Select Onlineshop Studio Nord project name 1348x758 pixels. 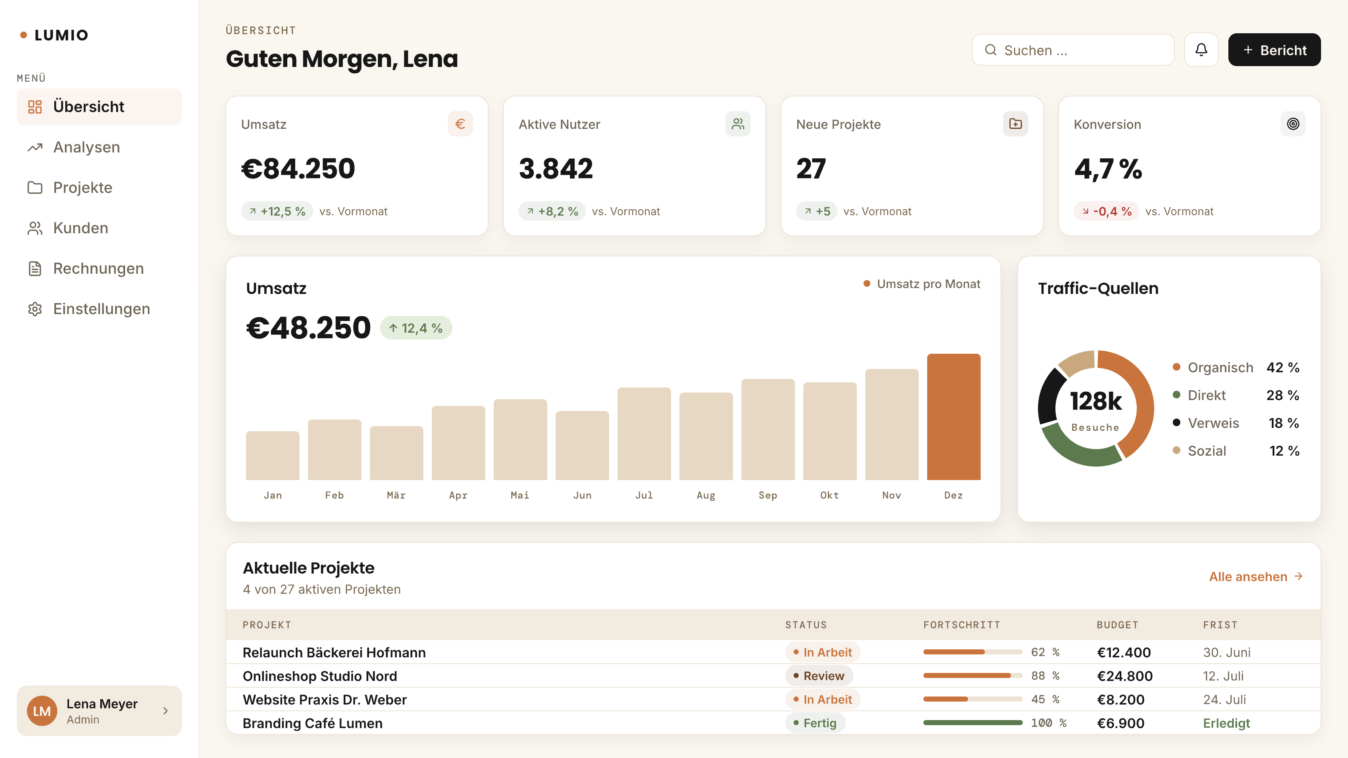click(320, 676)
